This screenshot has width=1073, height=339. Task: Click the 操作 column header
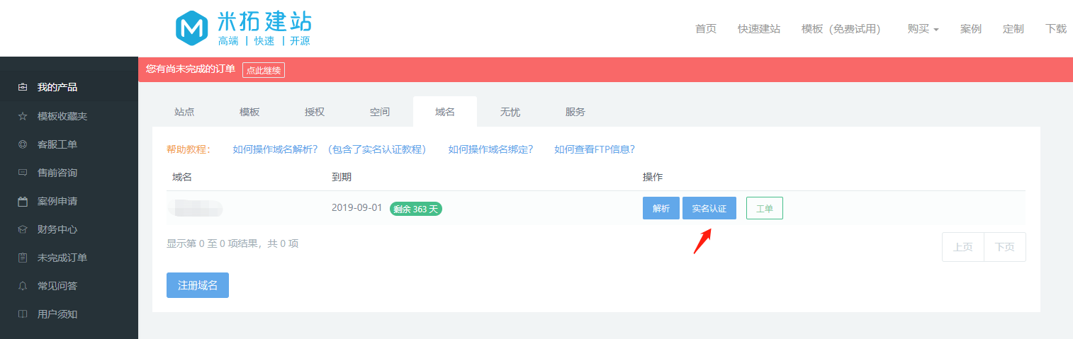pyautogui.click(x=653, y=177)
